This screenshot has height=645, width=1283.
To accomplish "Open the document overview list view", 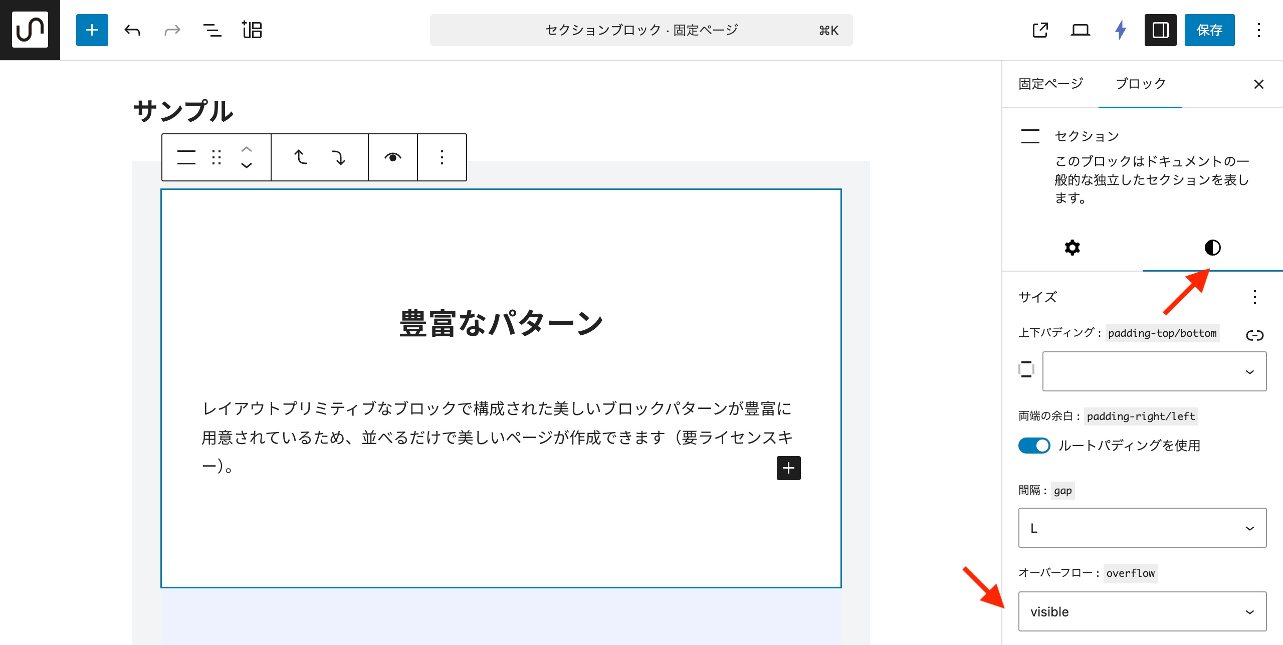I will tap(212, 30).
